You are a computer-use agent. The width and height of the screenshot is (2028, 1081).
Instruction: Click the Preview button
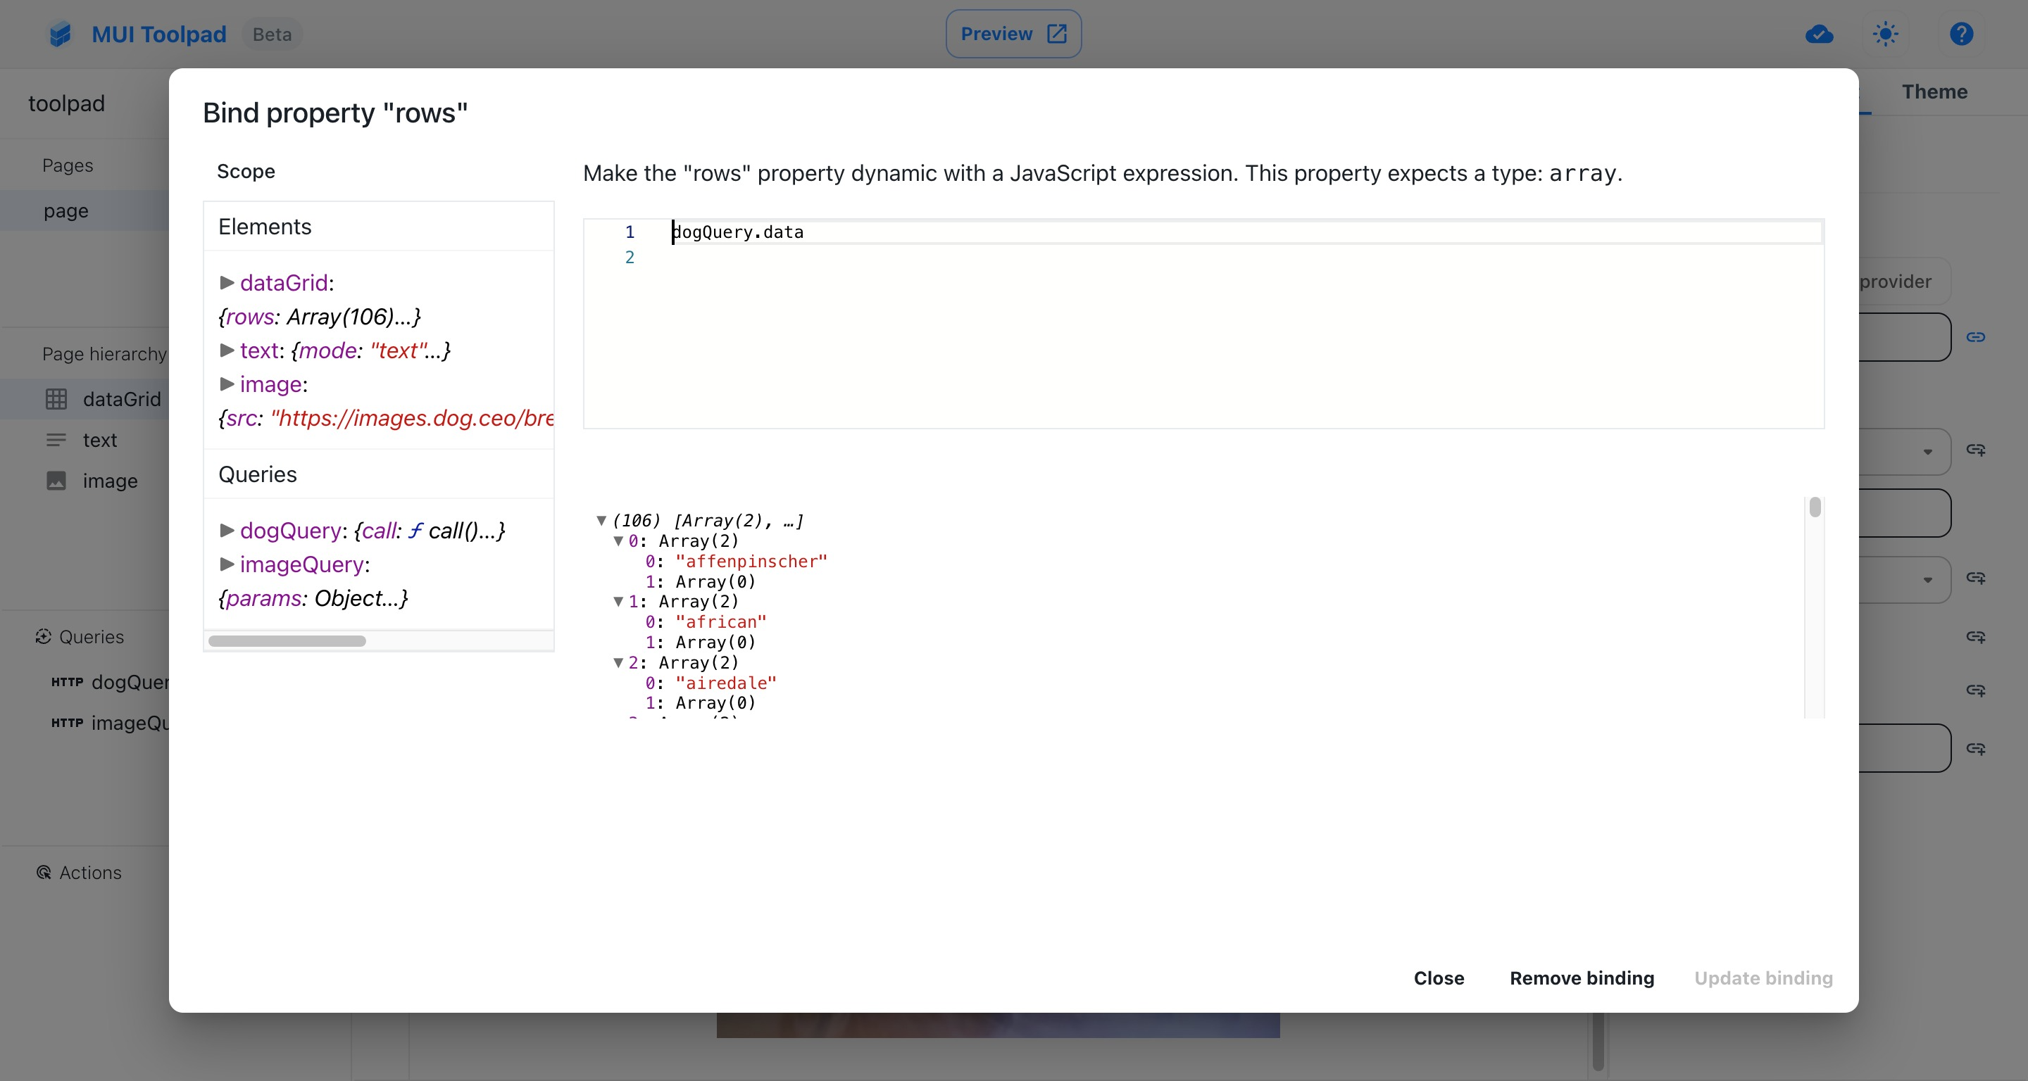coord(1013,34)
